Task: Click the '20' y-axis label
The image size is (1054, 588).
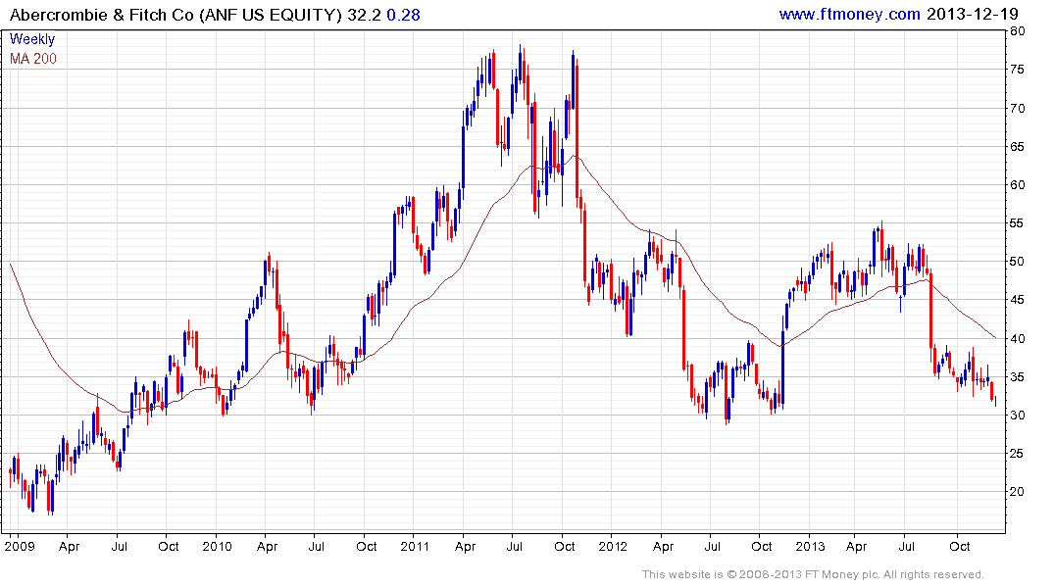Action: pos(1017,492)
